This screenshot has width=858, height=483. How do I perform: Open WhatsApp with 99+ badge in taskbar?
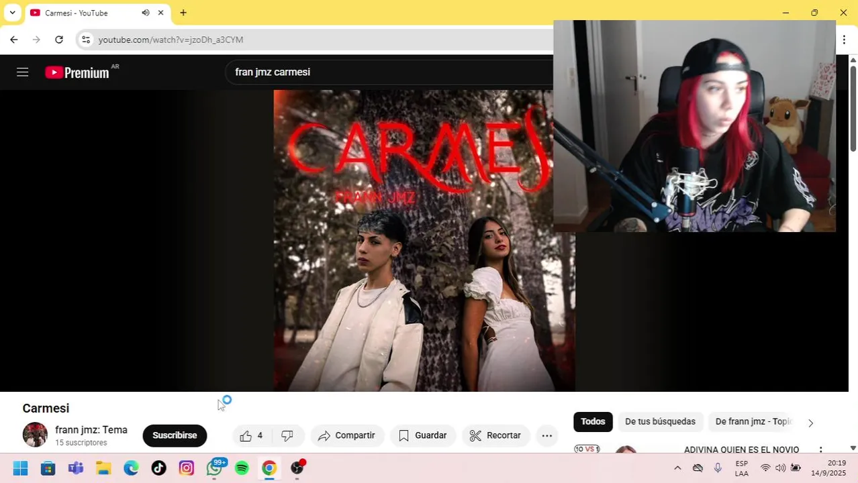click(215, 468)
